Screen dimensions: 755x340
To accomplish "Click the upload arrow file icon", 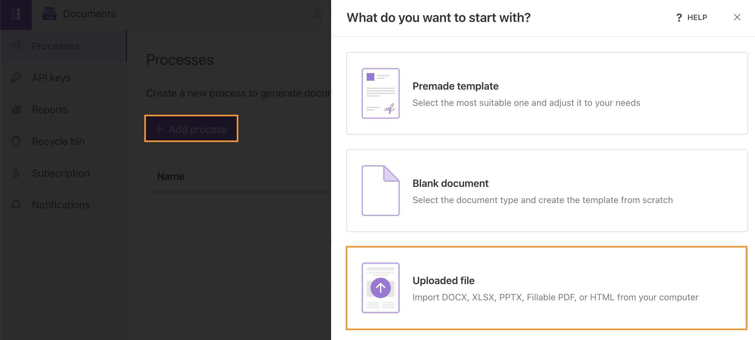I will [x=381, y=288].
